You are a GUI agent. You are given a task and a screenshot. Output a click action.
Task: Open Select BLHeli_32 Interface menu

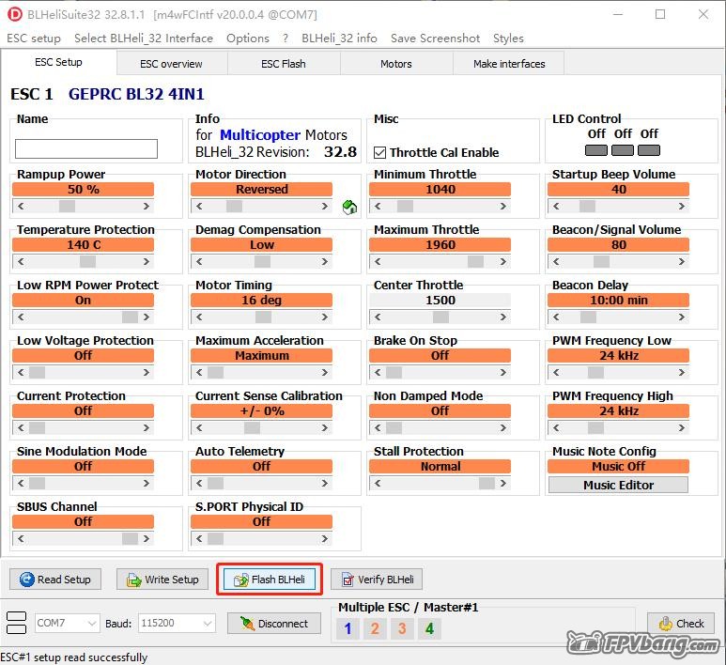[144, 38]
